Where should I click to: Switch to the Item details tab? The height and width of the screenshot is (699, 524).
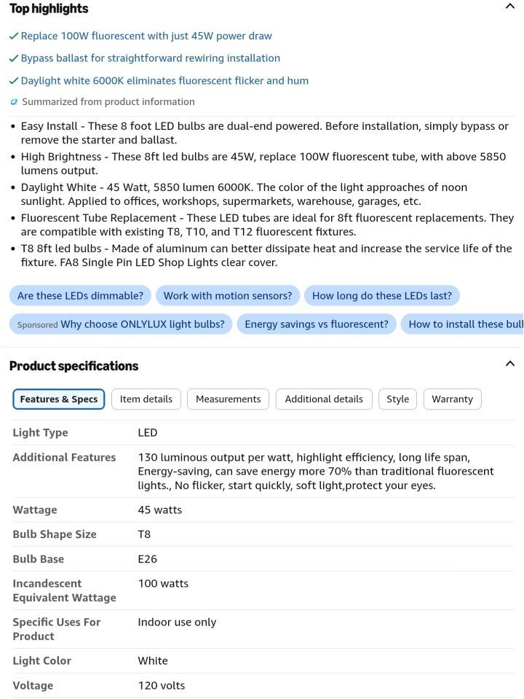(x=146, y=399)
